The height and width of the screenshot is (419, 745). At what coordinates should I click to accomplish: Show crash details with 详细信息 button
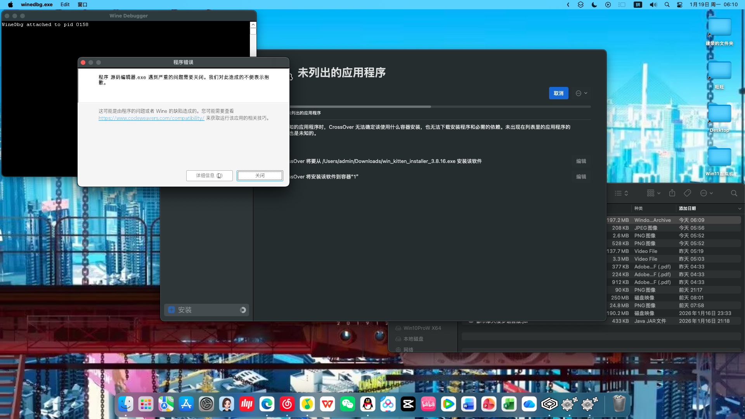[x=210, y=176]
